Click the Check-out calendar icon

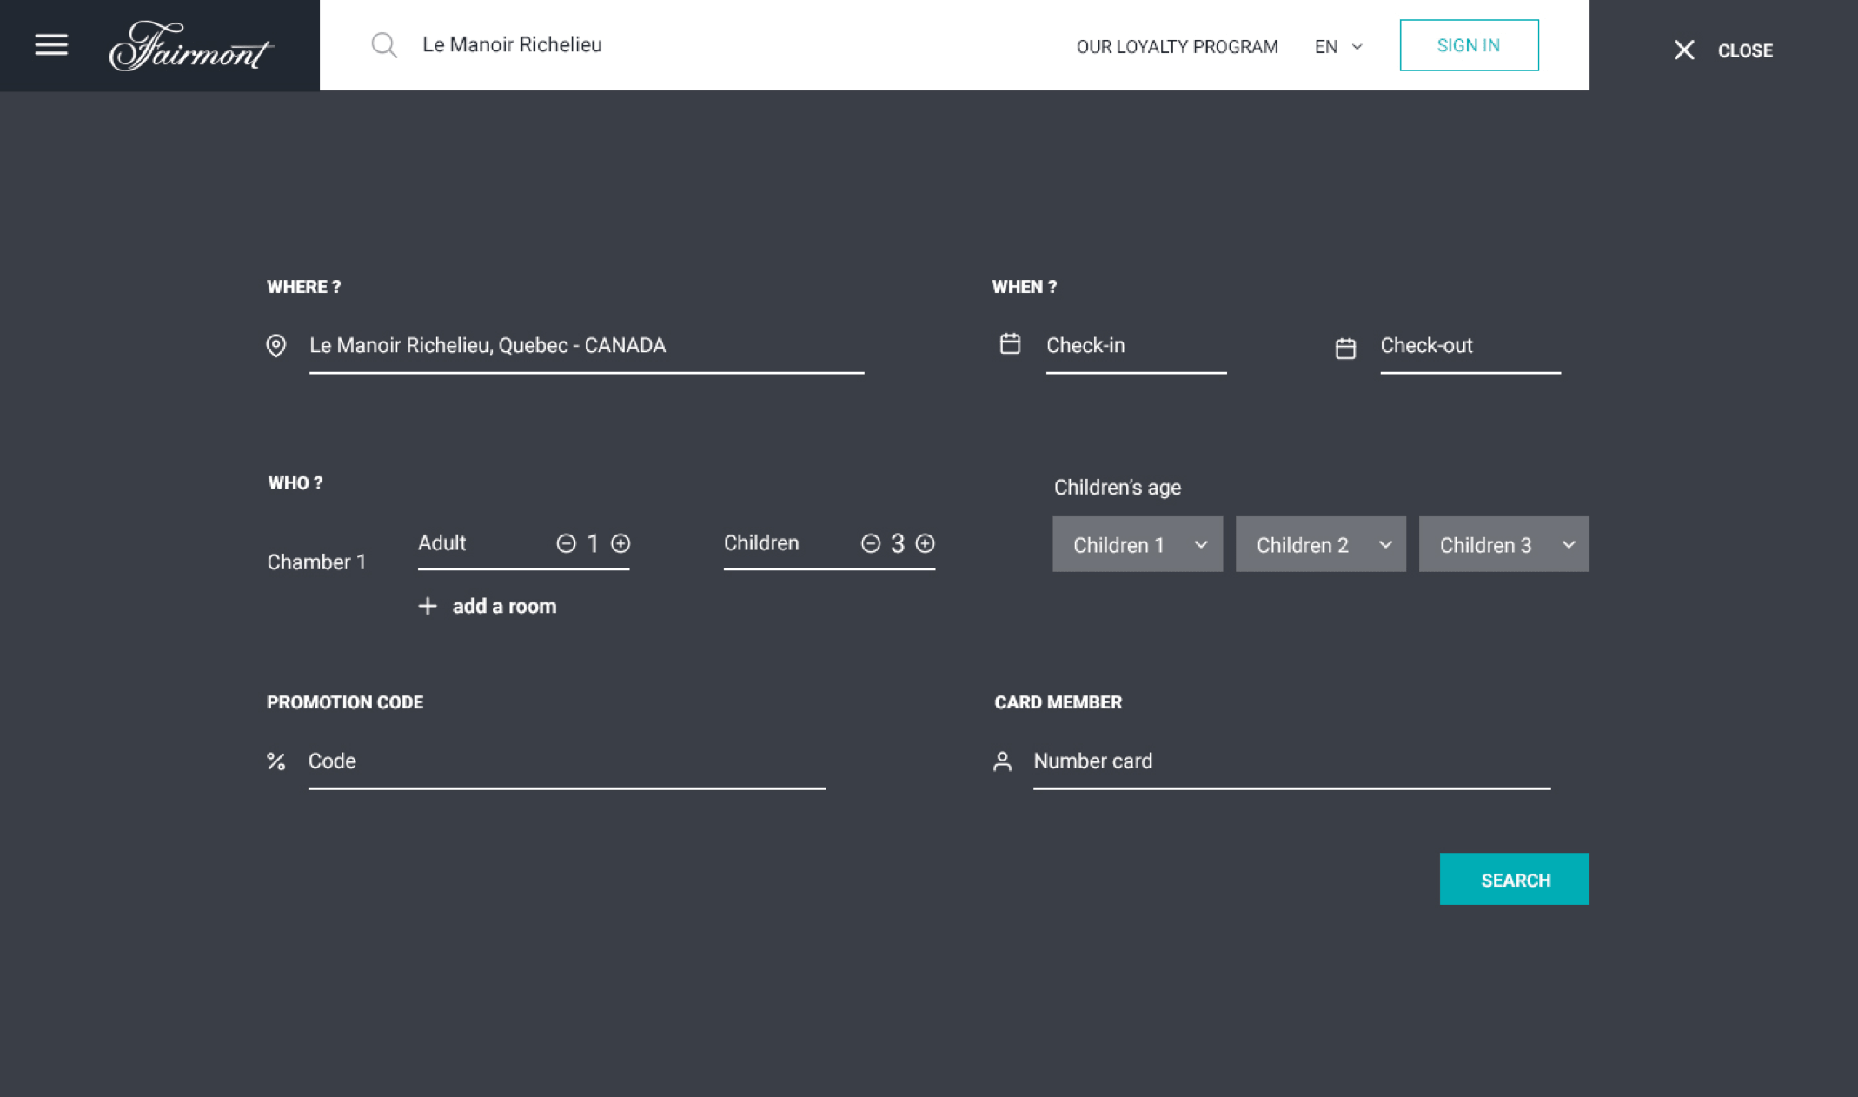coord(1345,348)
